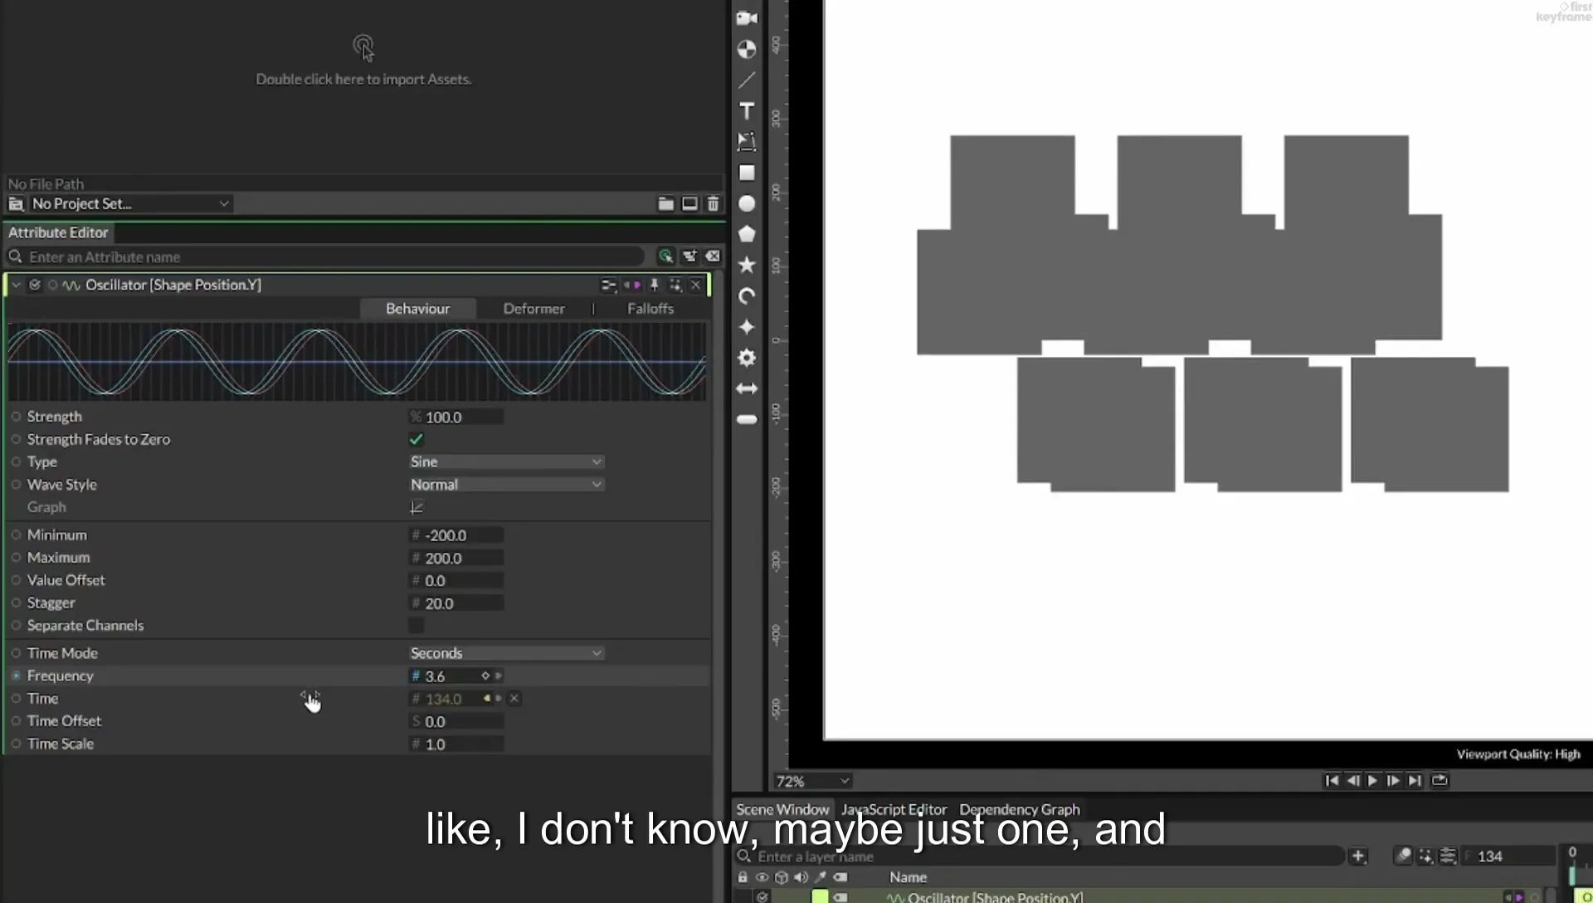Image resolution: width=1593 pixels, height=903 pixels.
Task: Select the Pen line tool
Action: (x=747, y=80)
